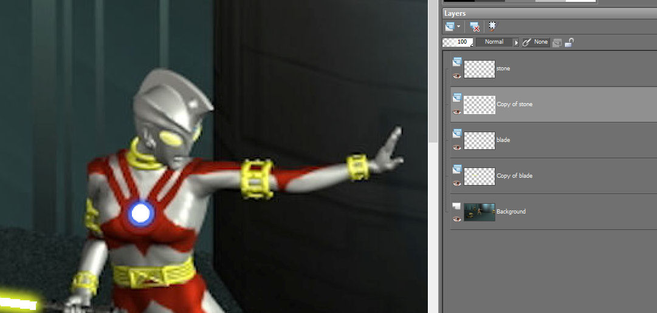Click the 'Copy of blade' layer name
Screen dimensions: 657x313
pyautogui.click(x=515, y=176)
